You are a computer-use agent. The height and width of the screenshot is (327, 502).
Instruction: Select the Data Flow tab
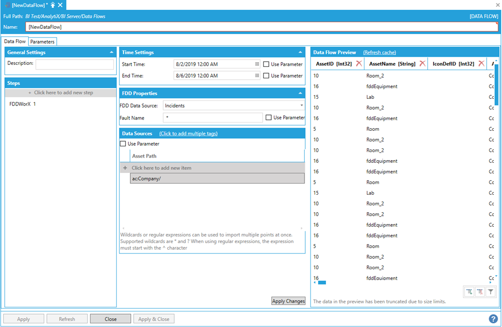[x=15, y=41]
